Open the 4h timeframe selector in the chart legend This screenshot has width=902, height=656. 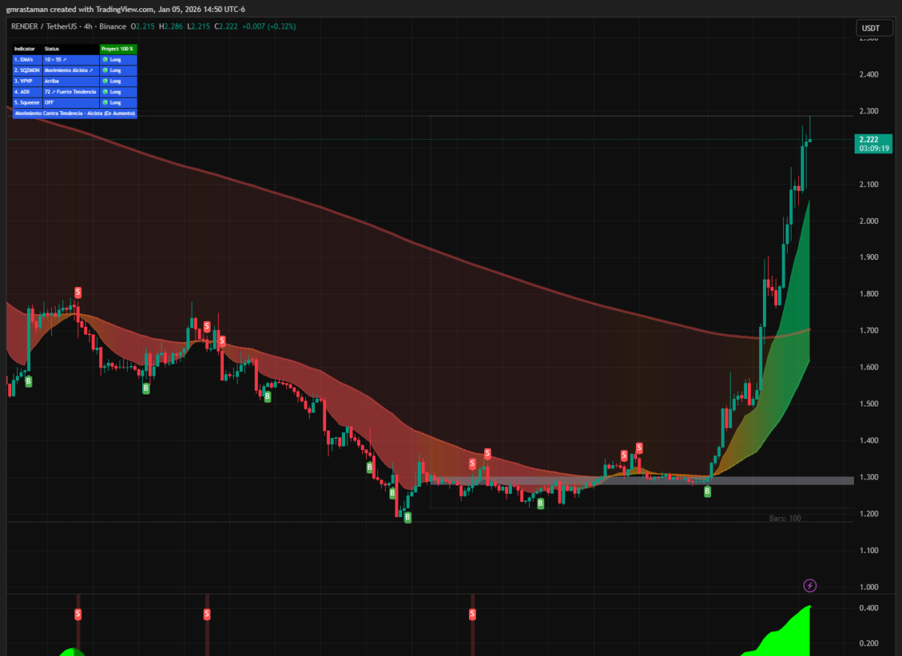coord(89,26)
